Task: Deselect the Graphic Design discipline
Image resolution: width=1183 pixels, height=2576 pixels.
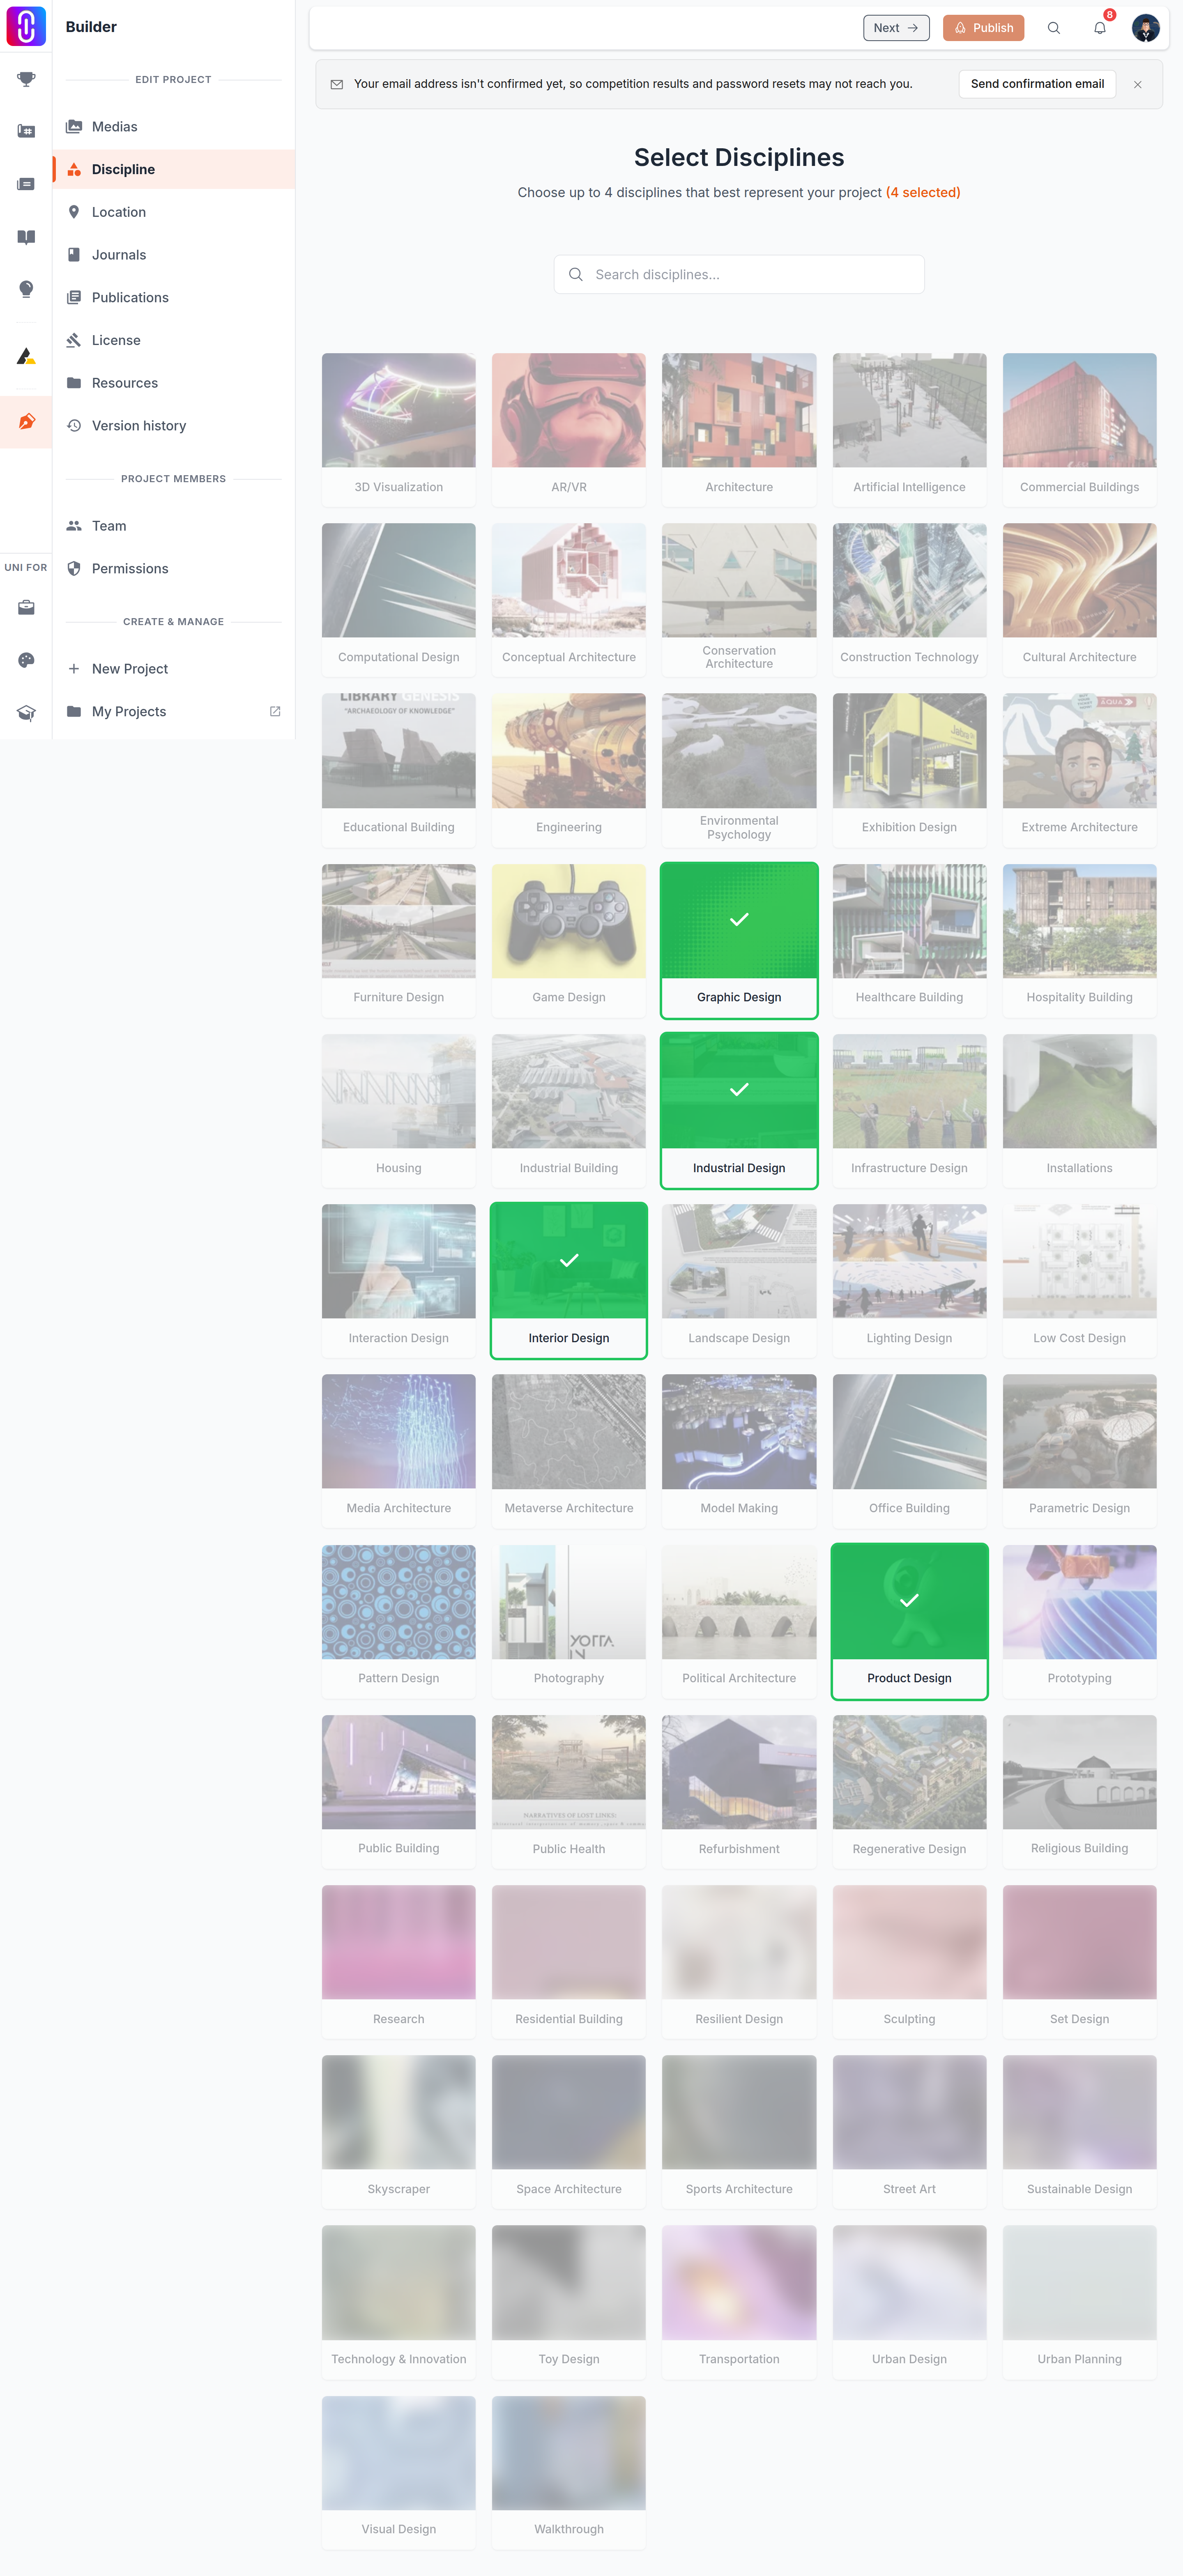Action: [x=739, y=940]
